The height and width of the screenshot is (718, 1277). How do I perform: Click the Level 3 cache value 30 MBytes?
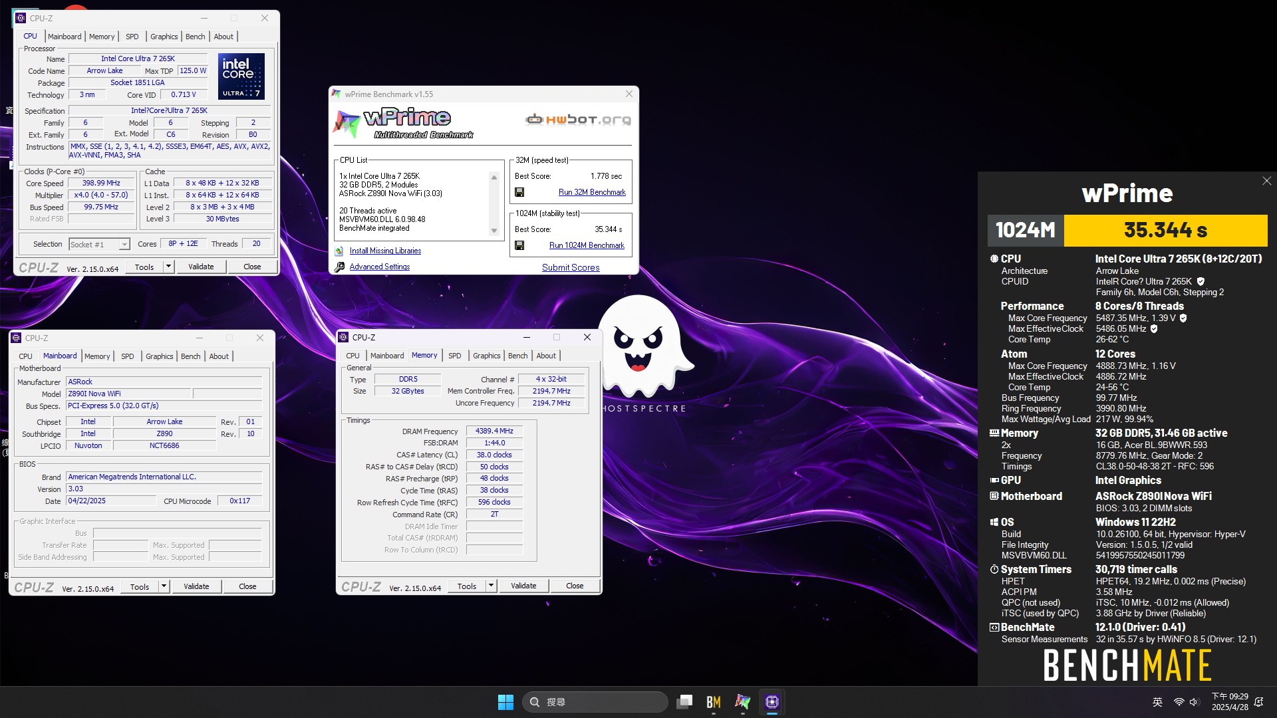coord(222,219)
